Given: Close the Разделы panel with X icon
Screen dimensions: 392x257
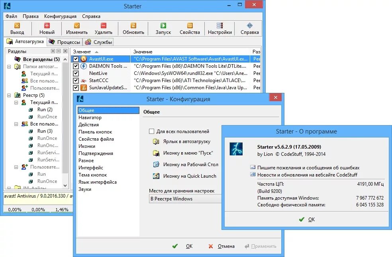Looking at the screenshot, I should (x=65, y=51).
